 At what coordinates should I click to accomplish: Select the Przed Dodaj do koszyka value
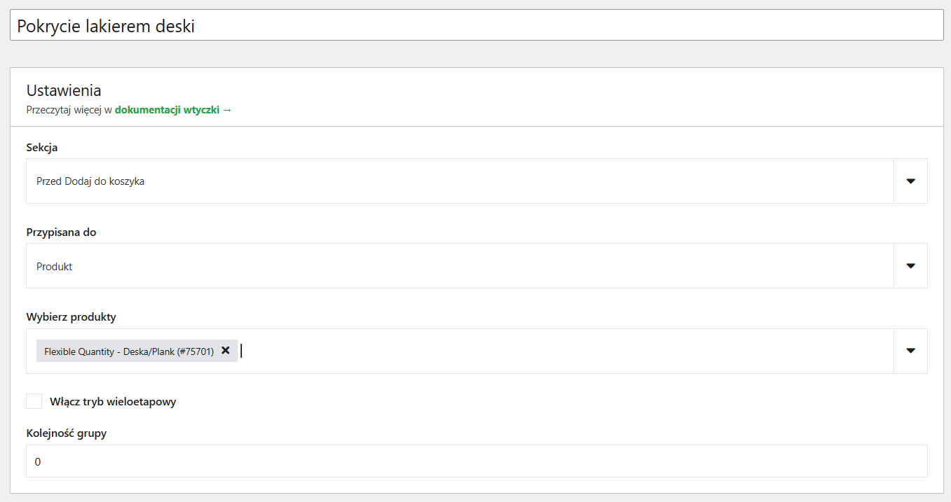[x=90, y=181]
